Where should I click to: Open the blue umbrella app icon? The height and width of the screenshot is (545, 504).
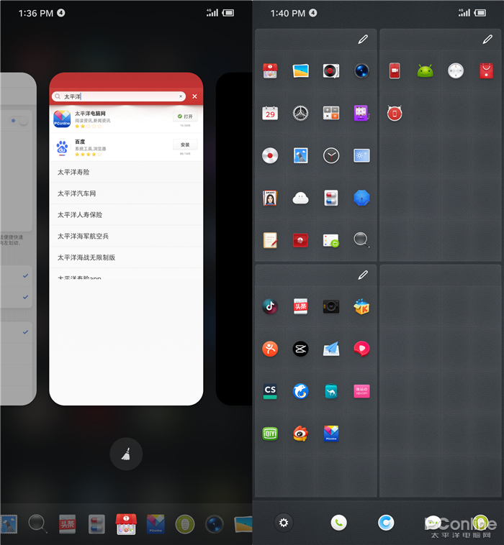point(361,198)
